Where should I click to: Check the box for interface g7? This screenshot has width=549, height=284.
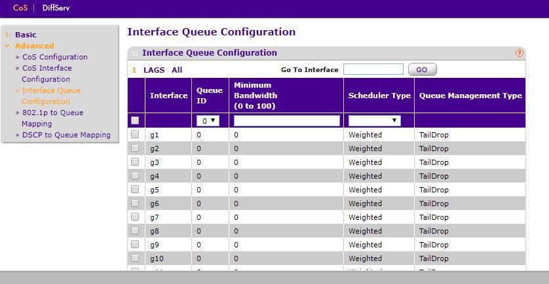pyautogui.click(x=135, y=217)
